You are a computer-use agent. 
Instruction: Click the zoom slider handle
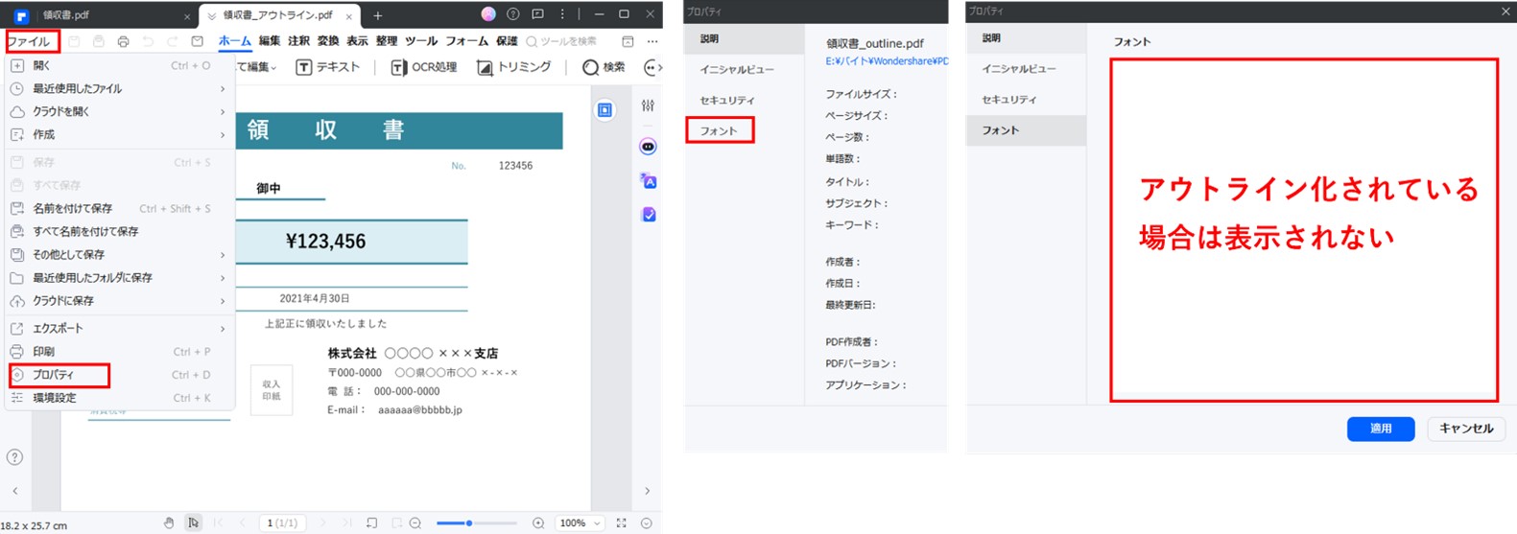[x=468, y=522]
